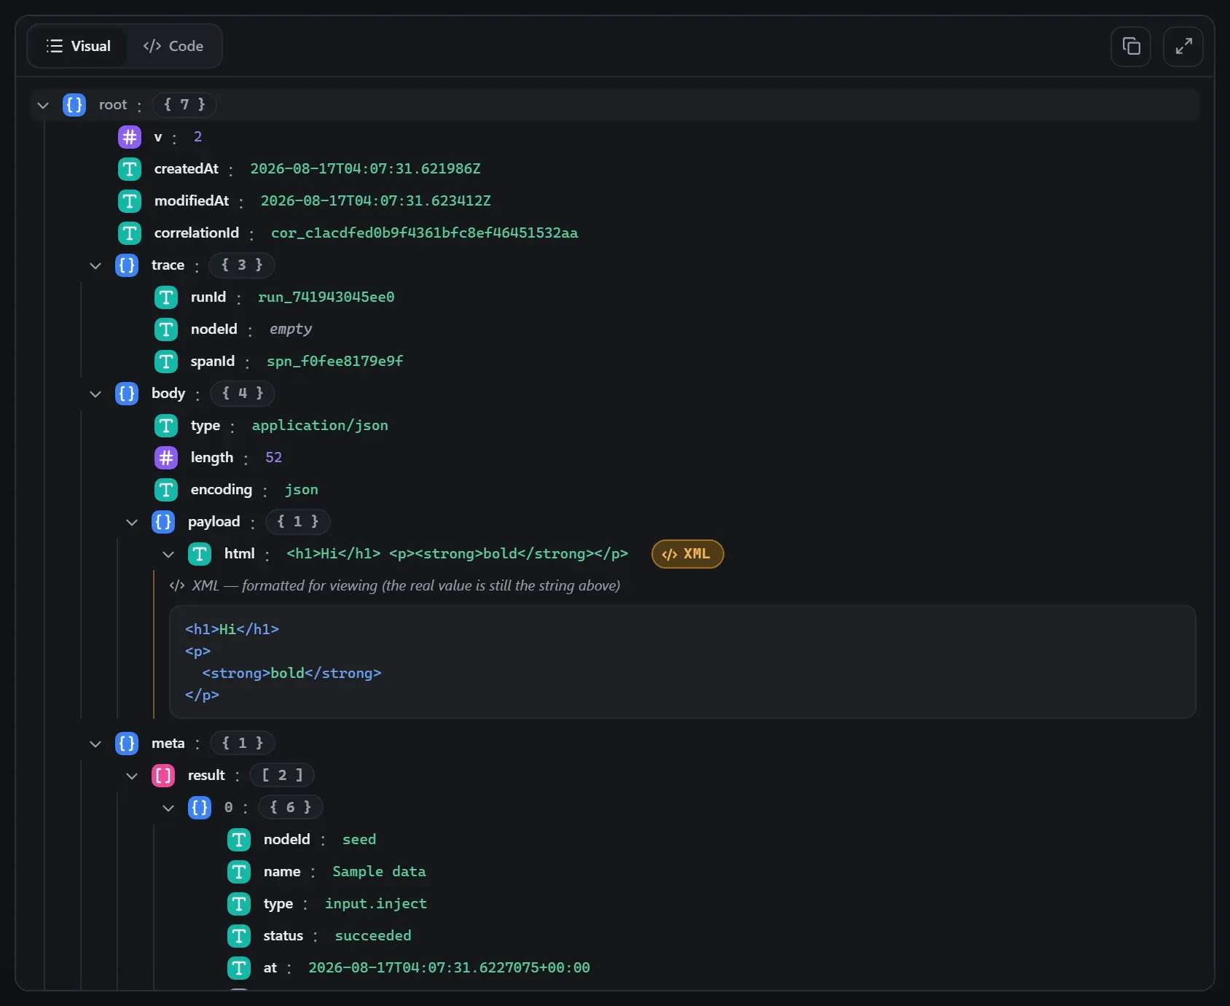
Task: Click the body count badge { 4 }
Action: tap(243, 394)
